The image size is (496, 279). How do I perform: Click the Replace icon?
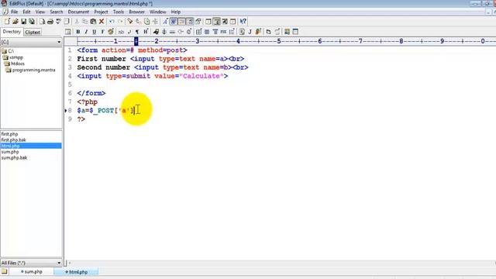click(139, 22)
